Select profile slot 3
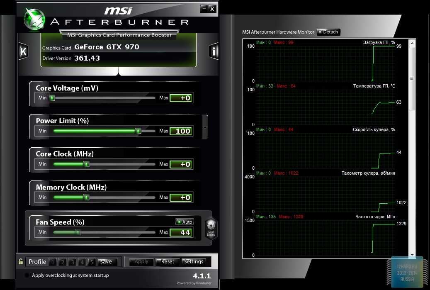Viewport: 430px width, 290px height. pos(72,262)
